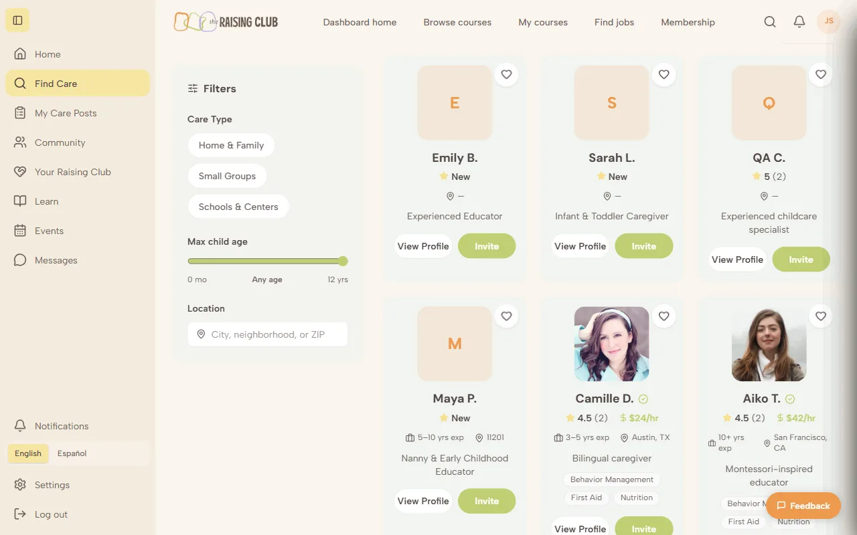Go to Home in sidebar

click(x=78, y=54)
